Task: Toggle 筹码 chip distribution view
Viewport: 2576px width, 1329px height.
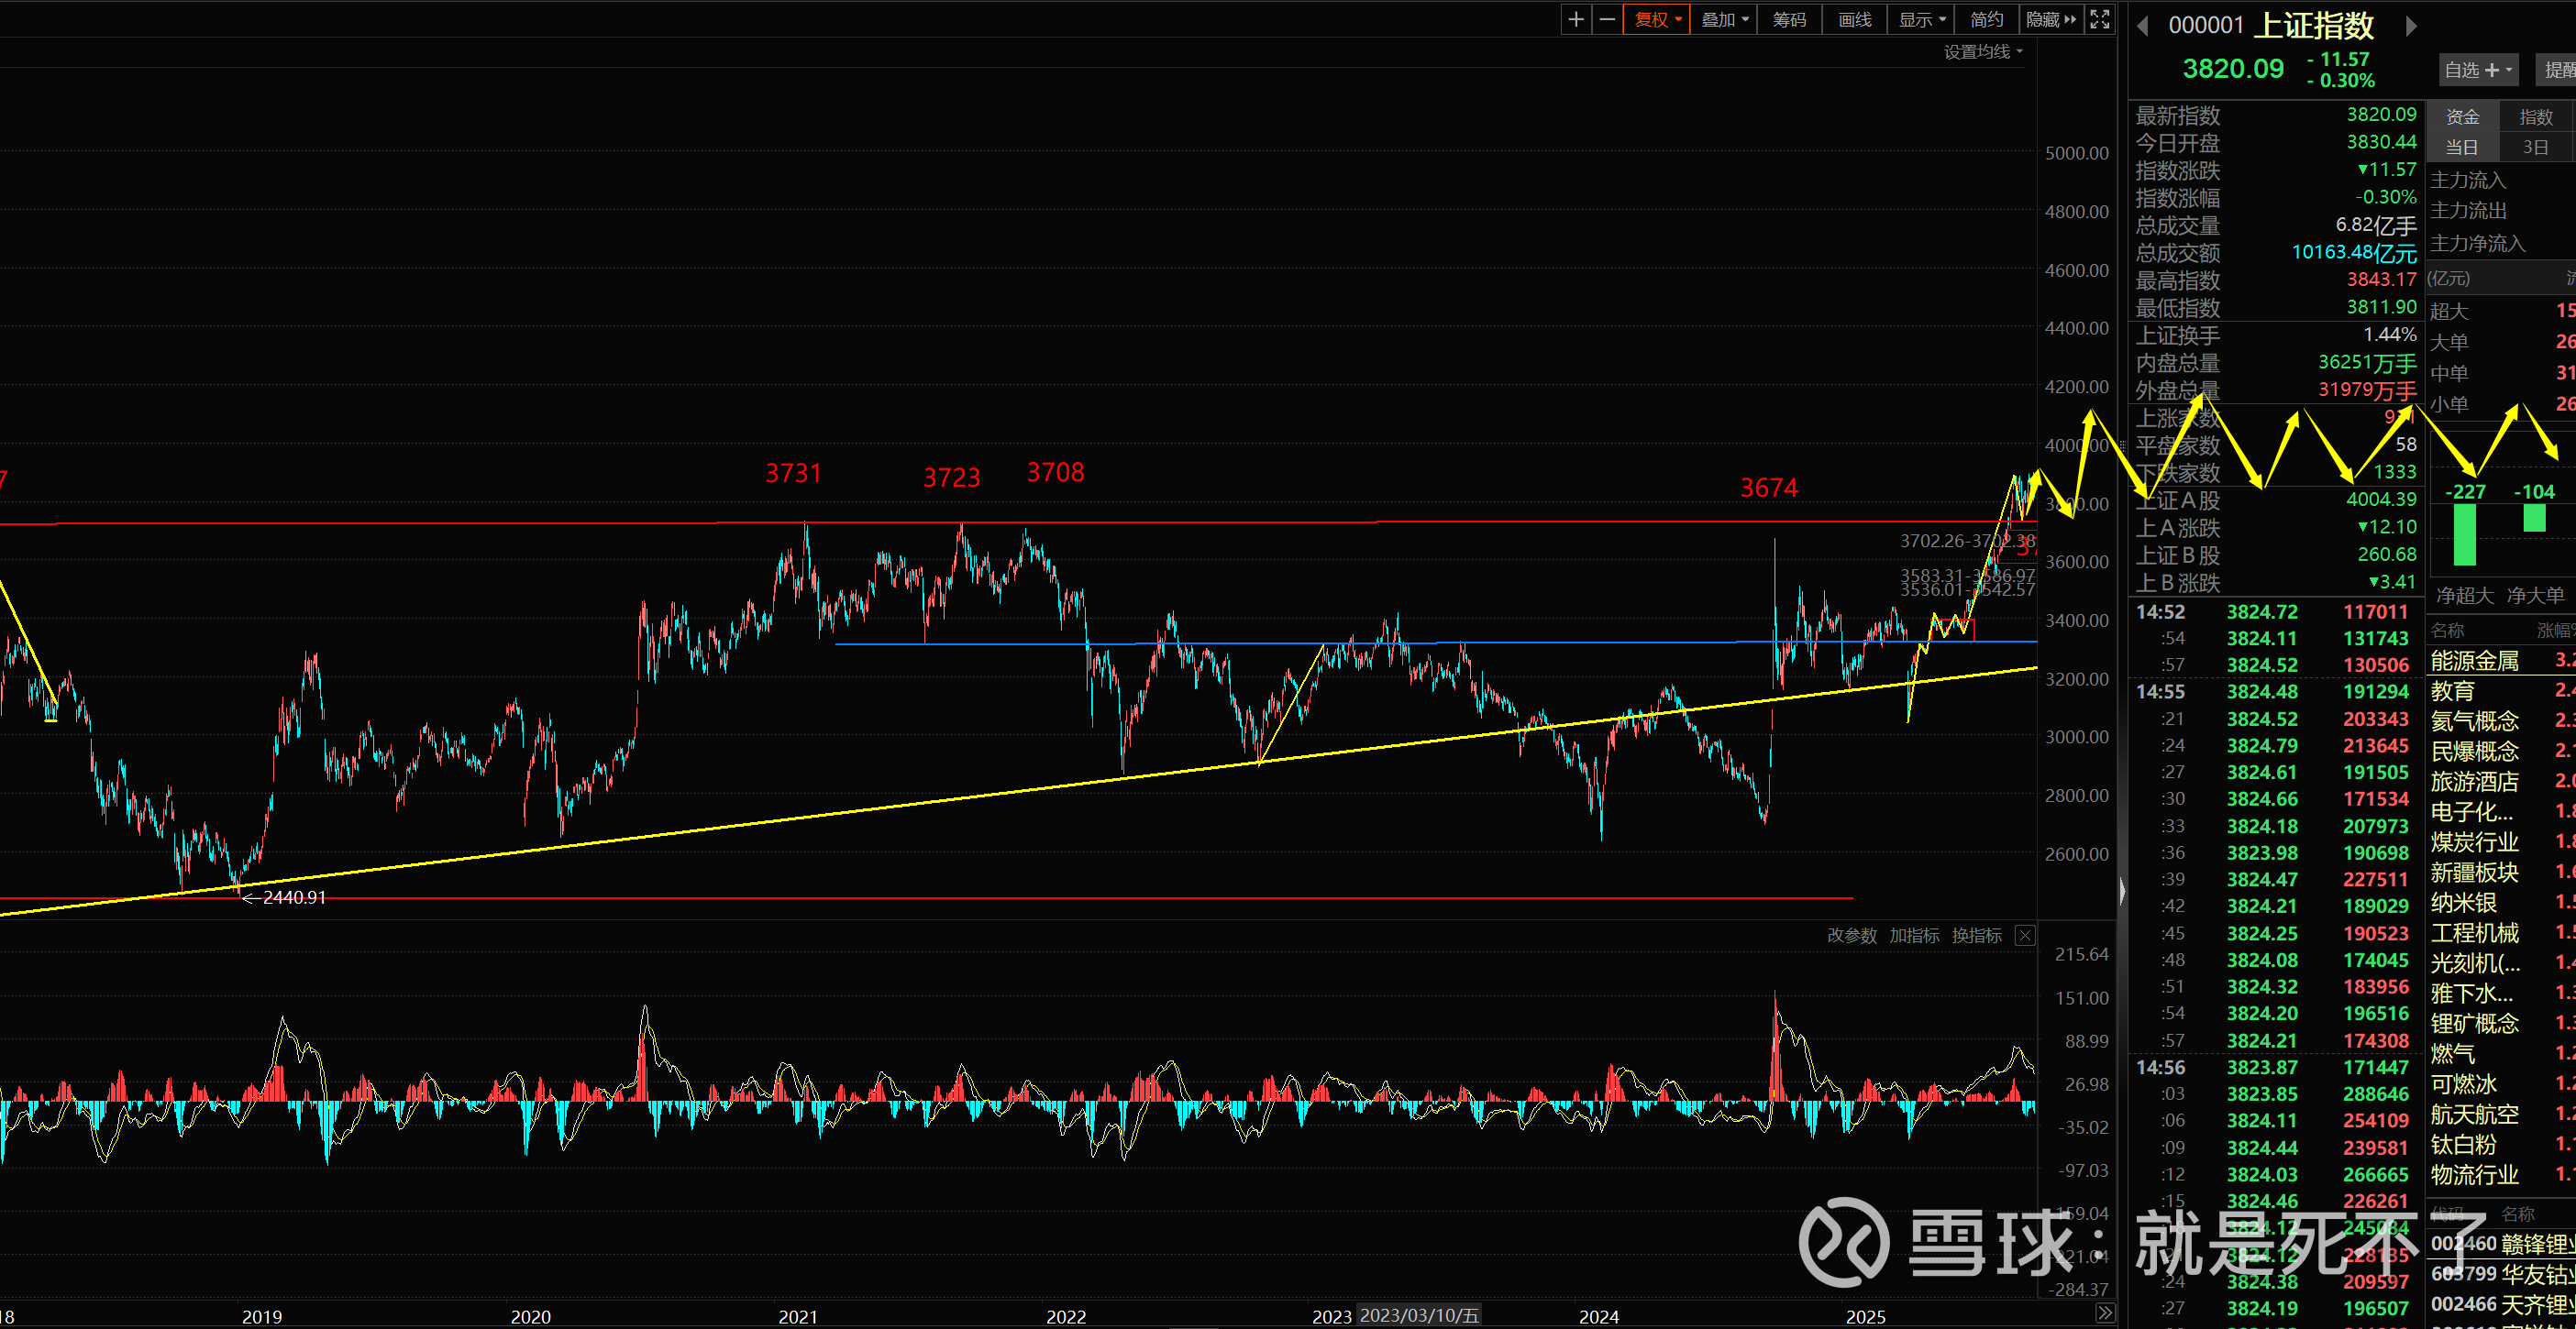Action: tap(1789, 19)
